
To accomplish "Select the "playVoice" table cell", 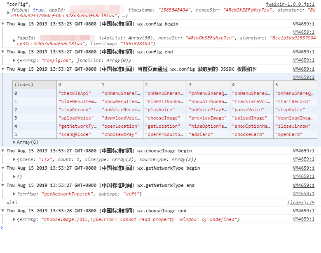I will click(165, 110).
